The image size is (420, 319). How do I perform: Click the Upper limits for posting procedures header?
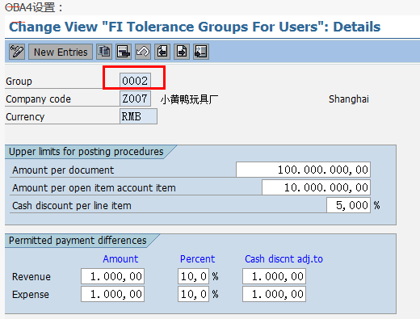click(86, 152)
